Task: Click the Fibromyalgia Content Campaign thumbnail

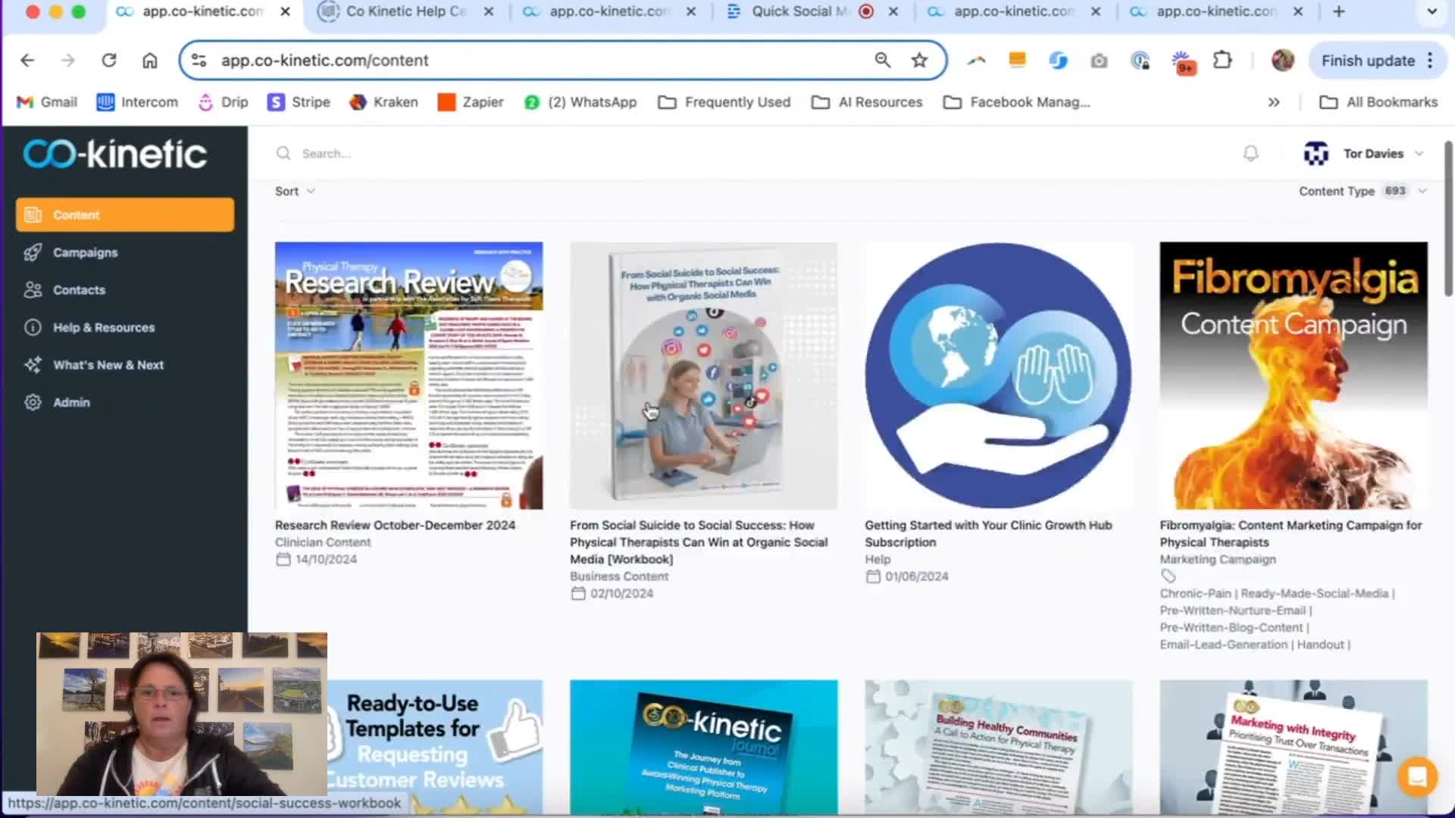Action: click(1293, 376)
